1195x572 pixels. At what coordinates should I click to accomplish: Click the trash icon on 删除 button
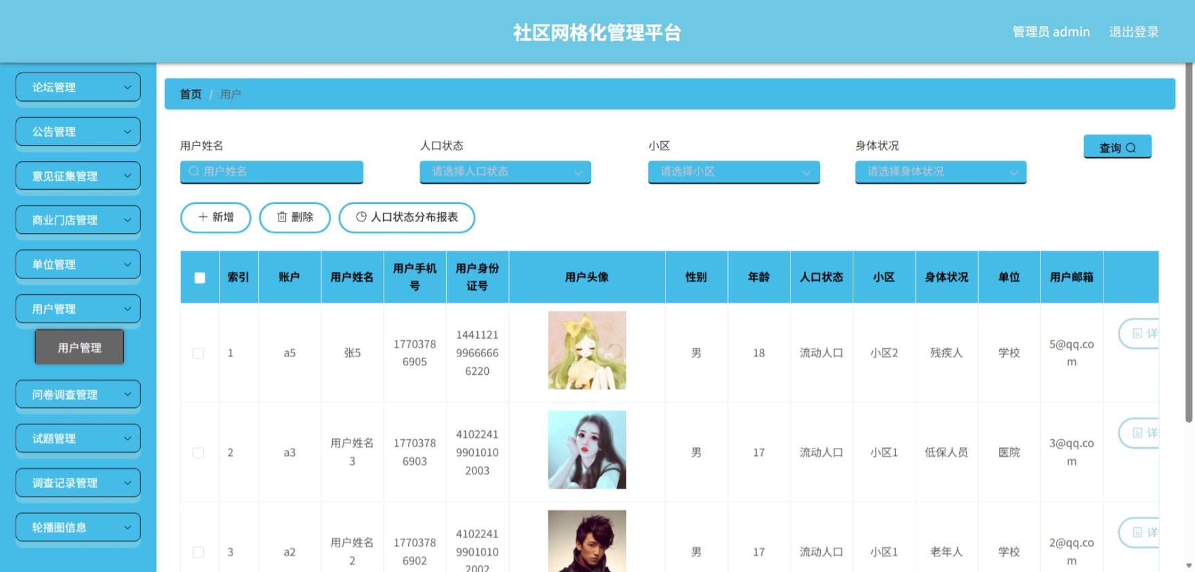(x=282, y=217)
